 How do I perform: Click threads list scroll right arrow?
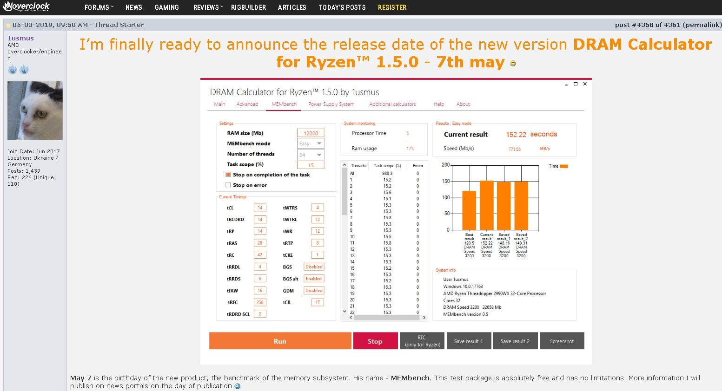424,318
